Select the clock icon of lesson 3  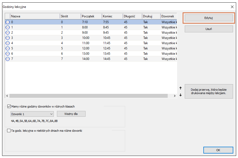tap(7, 38)
